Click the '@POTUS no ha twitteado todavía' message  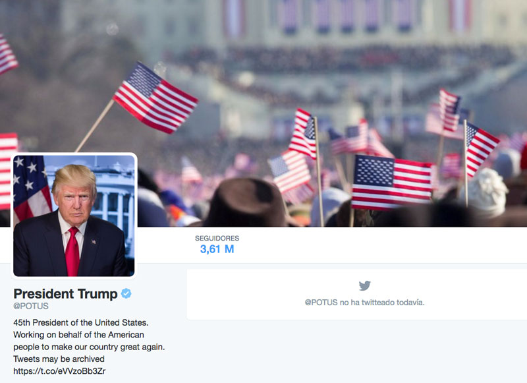365,303
